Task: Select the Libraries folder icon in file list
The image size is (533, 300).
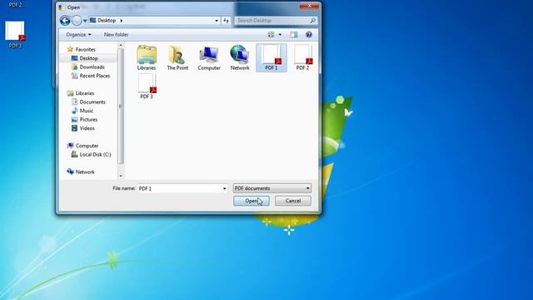Action: coord(147,57)
